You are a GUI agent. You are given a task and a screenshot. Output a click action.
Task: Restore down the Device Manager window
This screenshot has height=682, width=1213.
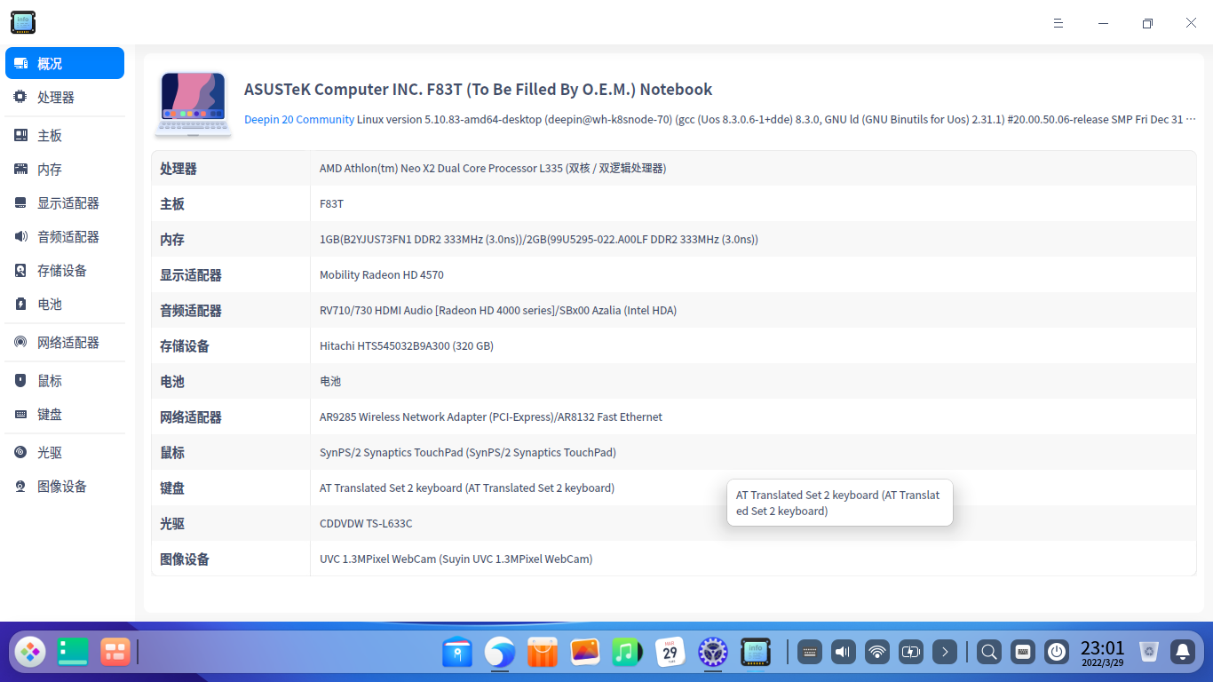pyautogui.click(x=1147, y=23)
